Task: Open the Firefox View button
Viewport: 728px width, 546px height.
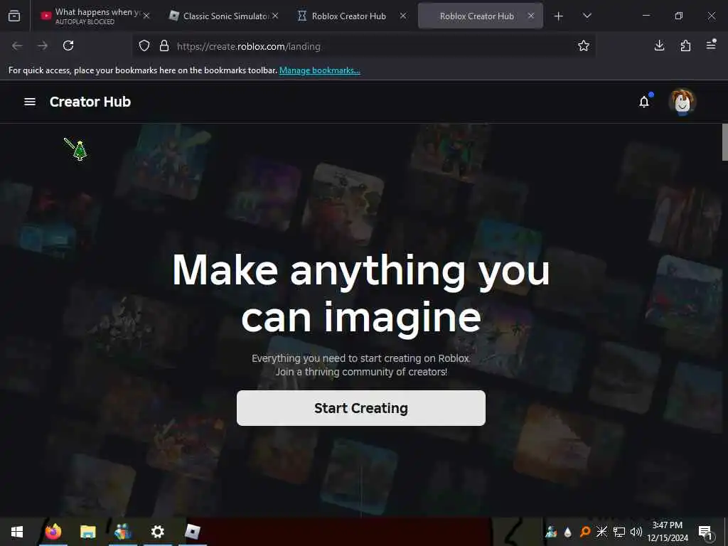Action: [14, 16]
